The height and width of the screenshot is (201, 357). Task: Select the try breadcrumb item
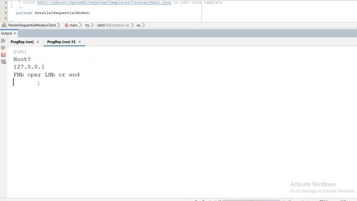pyautogui.click(x=87, y=25)
